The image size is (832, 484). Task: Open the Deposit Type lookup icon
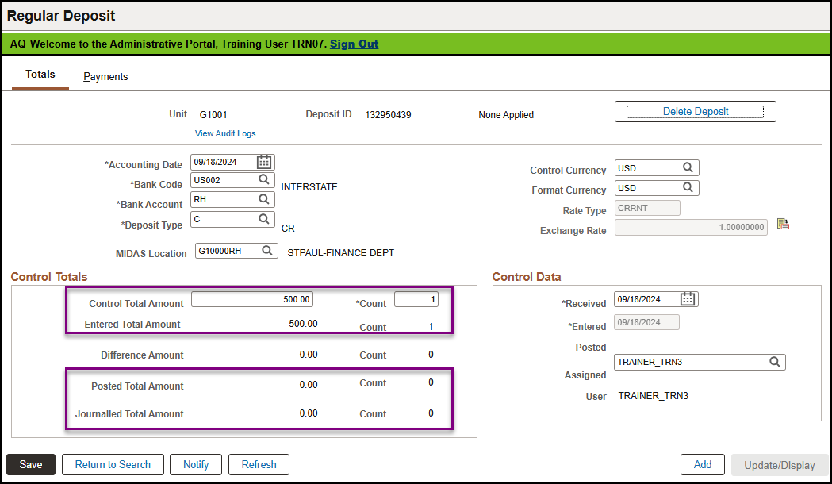pyautogui.click(x=263, y=219)
